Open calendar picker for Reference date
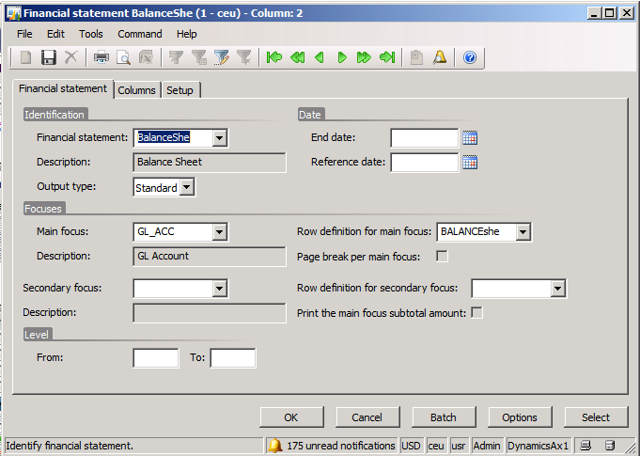 (x=470, y=163)
